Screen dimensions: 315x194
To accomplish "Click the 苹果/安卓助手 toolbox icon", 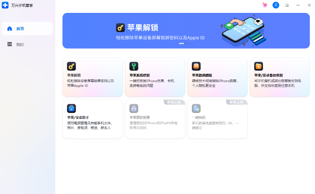I will pyautogui.click(x=71, y=108).
